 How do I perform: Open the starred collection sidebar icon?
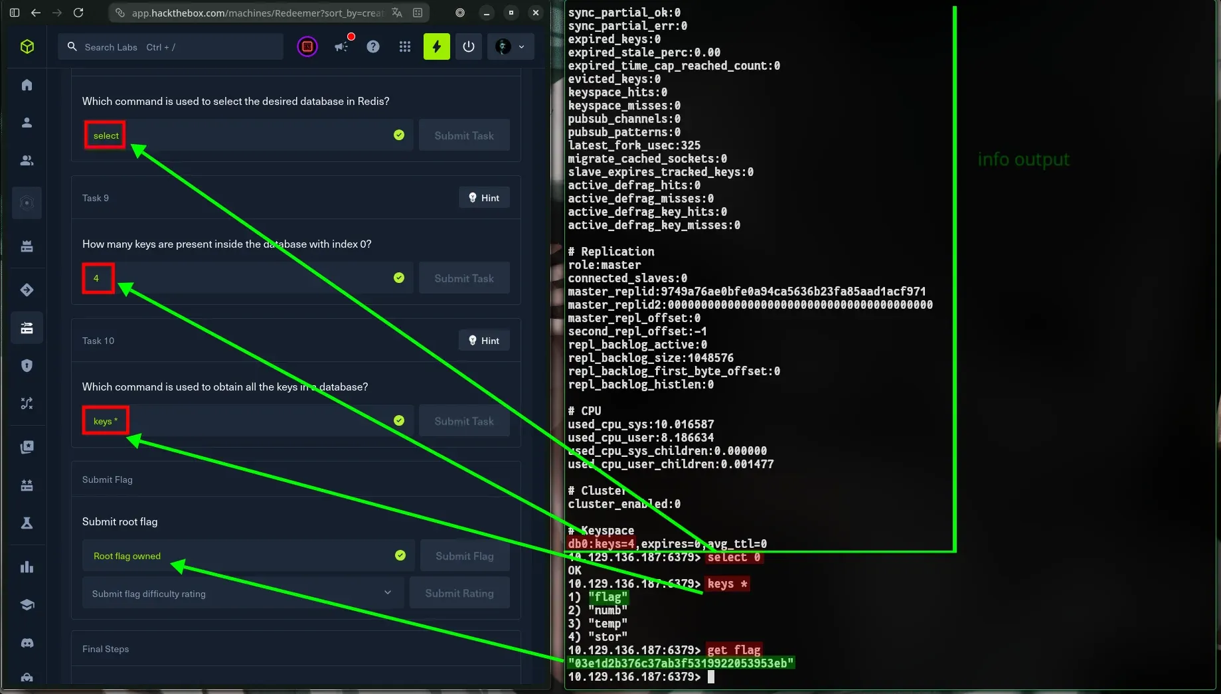point(27,447)
